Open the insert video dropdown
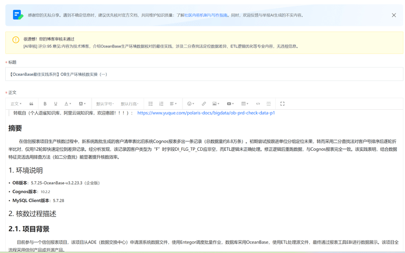Screen dimensions: 405x253 click(x=230, y=104)
